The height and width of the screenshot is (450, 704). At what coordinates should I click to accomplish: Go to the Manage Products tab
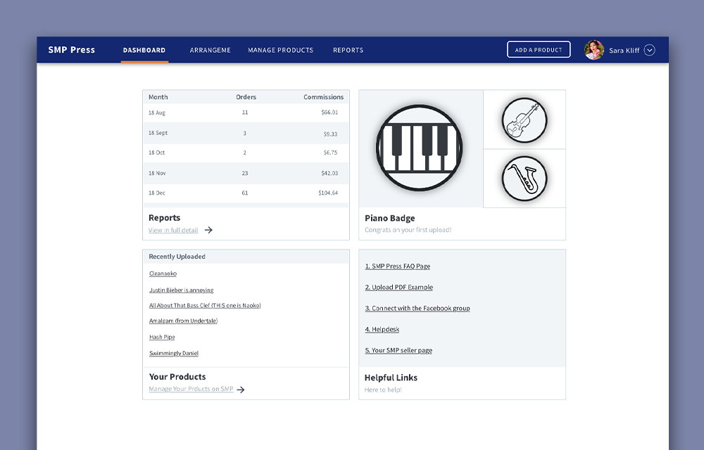(x=281, y=50)
